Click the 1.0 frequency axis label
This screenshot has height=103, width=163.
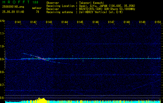pyautogui.click(x=2, y=46)
